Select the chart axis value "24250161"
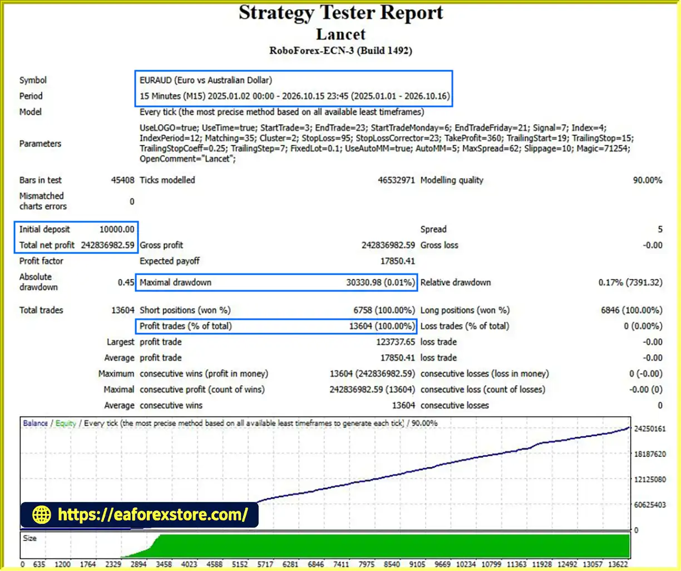681x571 pixels. click(650, 429)
